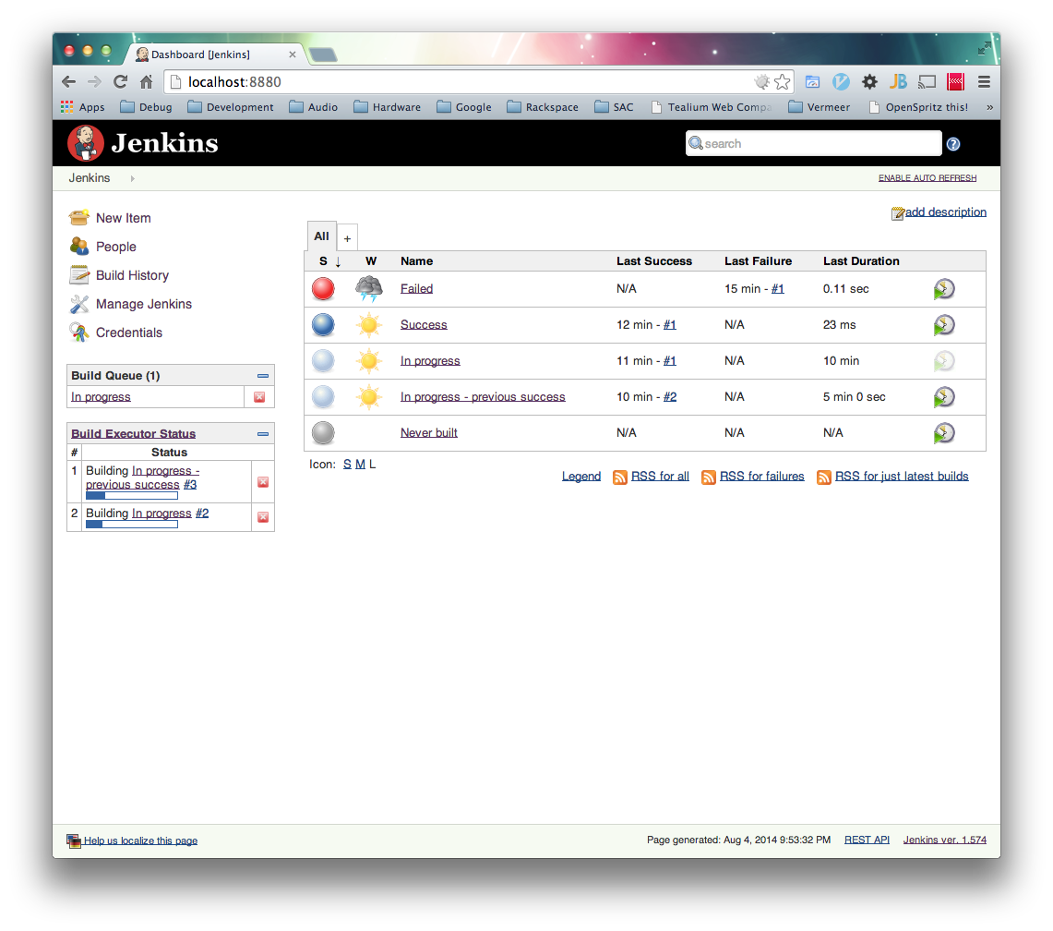
Task: Open New Item from sidebar
Action: (123, 218)
